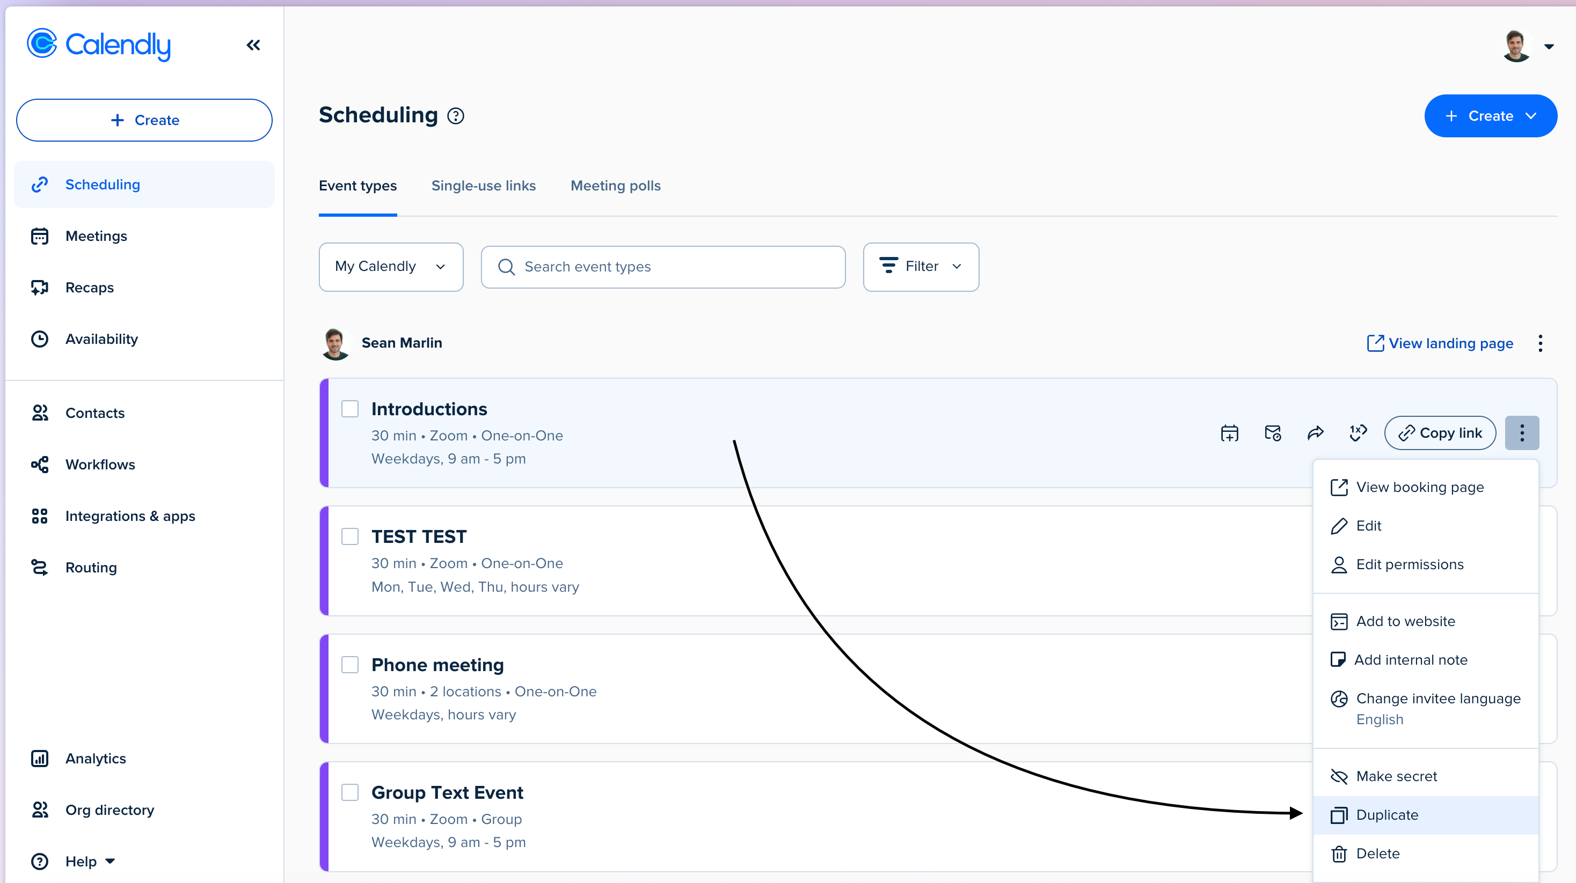This screenshot has width=1576, height=883.
Task: Switch to the Single-use links tab
Action: tap(483, 185)
